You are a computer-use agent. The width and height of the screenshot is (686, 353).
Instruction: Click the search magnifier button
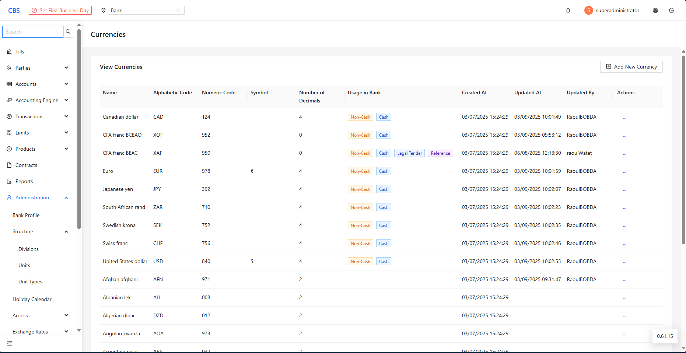(68, 32)
